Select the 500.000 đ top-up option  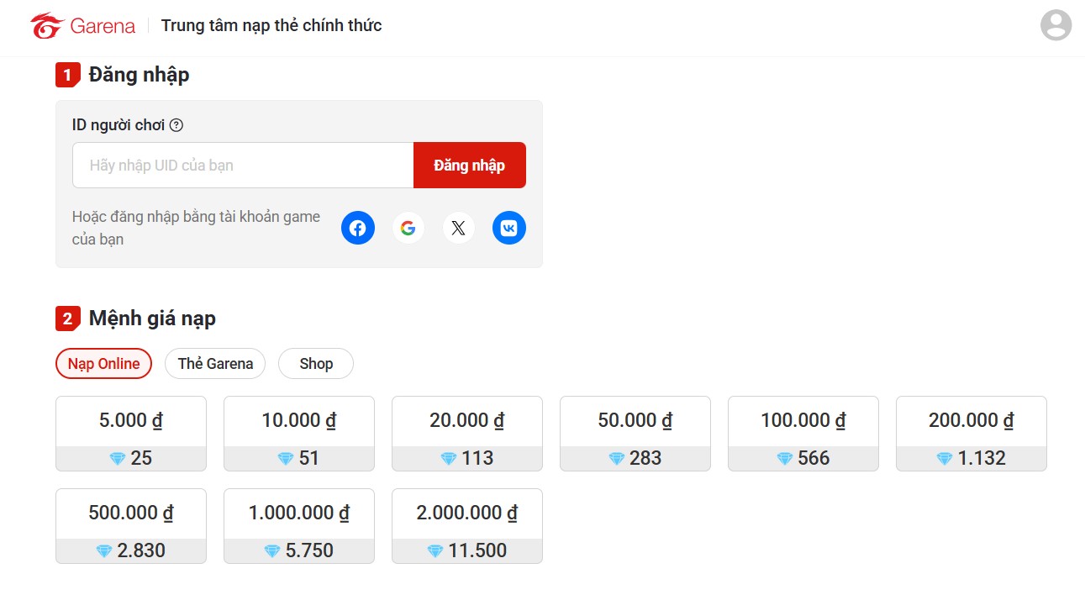coord(131,526)
